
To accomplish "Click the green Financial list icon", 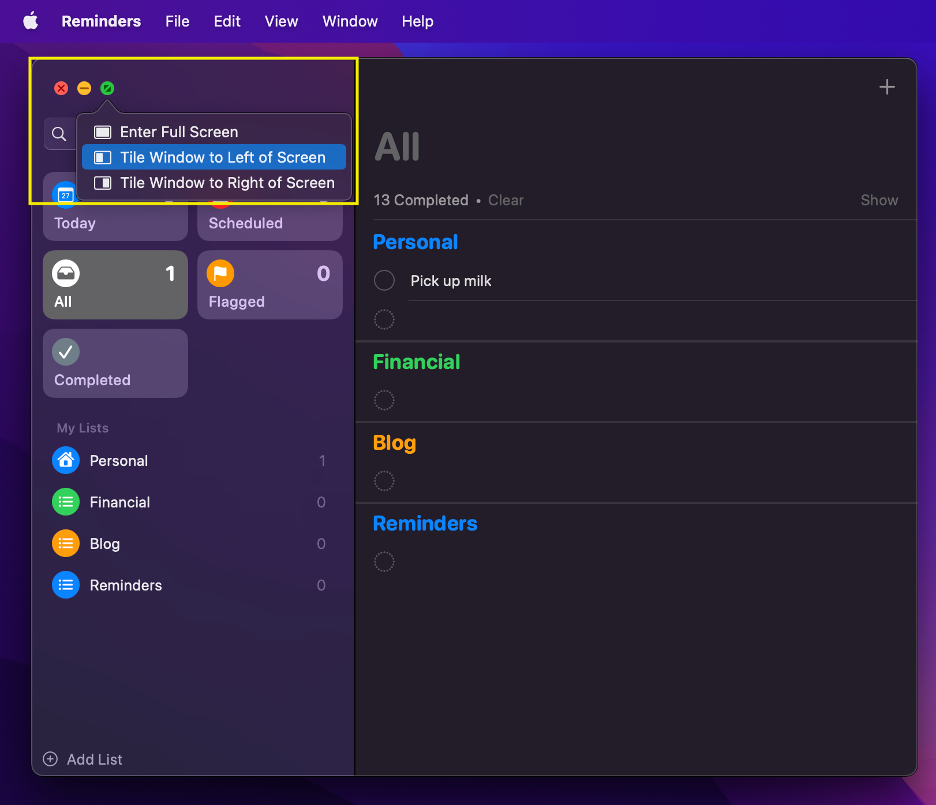I will 66,502.
